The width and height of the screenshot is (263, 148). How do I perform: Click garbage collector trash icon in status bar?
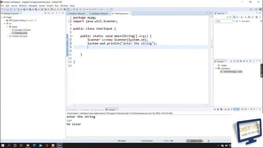208,141
